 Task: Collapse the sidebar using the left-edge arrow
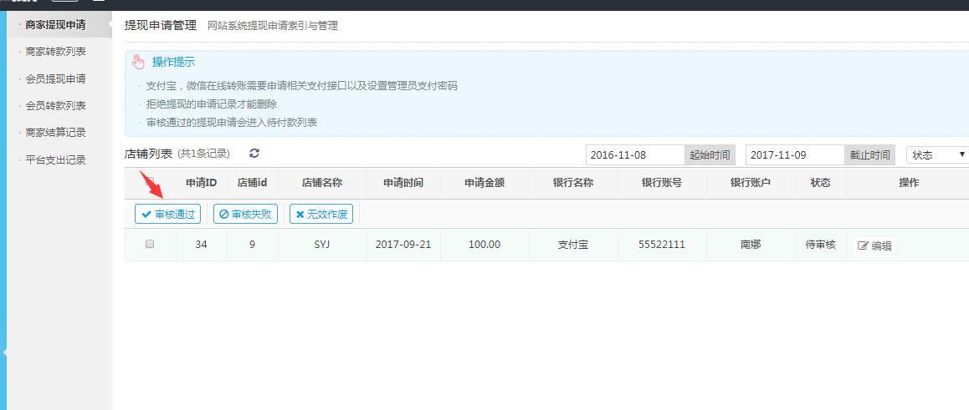point(4,352)
